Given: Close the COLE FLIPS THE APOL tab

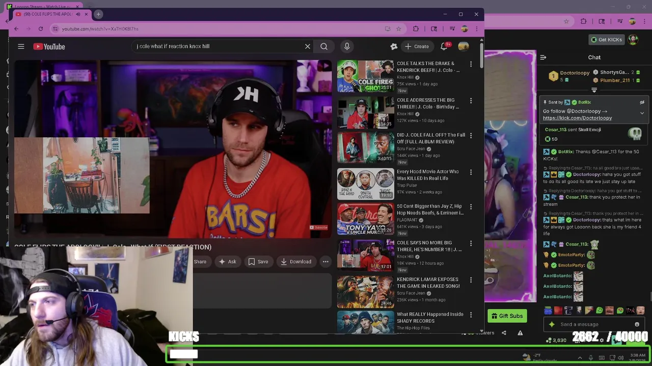Looking at the screenshot, I should pos(87,14).
